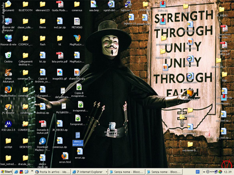Select the dracula_op... folder
This screenshot has width=234, height=175.
click(x=25, y=158)
